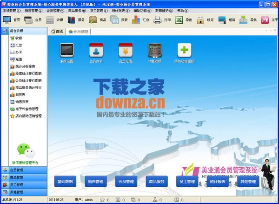This screenshot has height=204, width=279.
Task: Click the 基础数据 bottom button
Action: pos(65,181)
